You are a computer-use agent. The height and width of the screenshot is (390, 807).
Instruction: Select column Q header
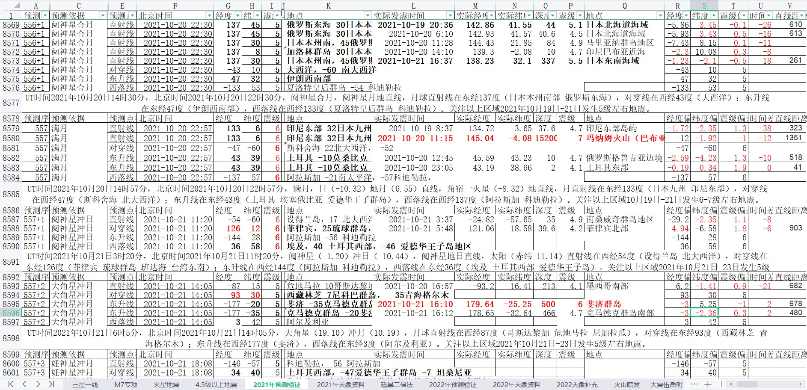[x=624, y=6]
